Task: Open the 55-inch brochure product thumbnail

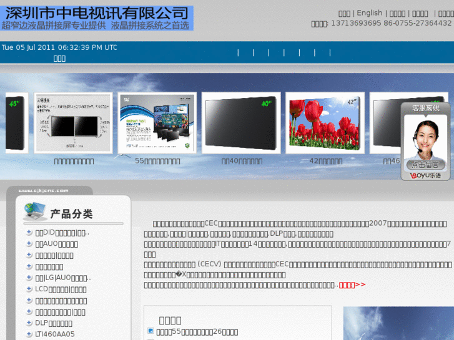Action: tap(157, 123)
